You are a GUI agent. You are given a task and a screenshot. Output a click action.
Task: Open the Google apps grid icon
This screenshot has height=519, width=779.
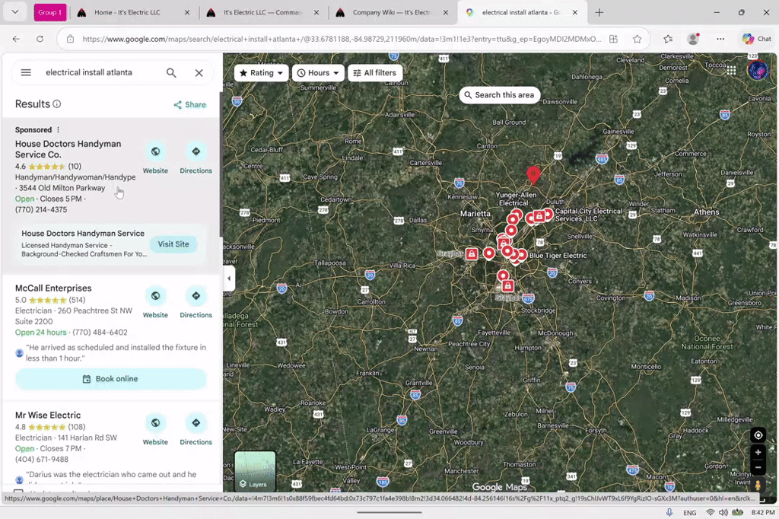point(731,71)
